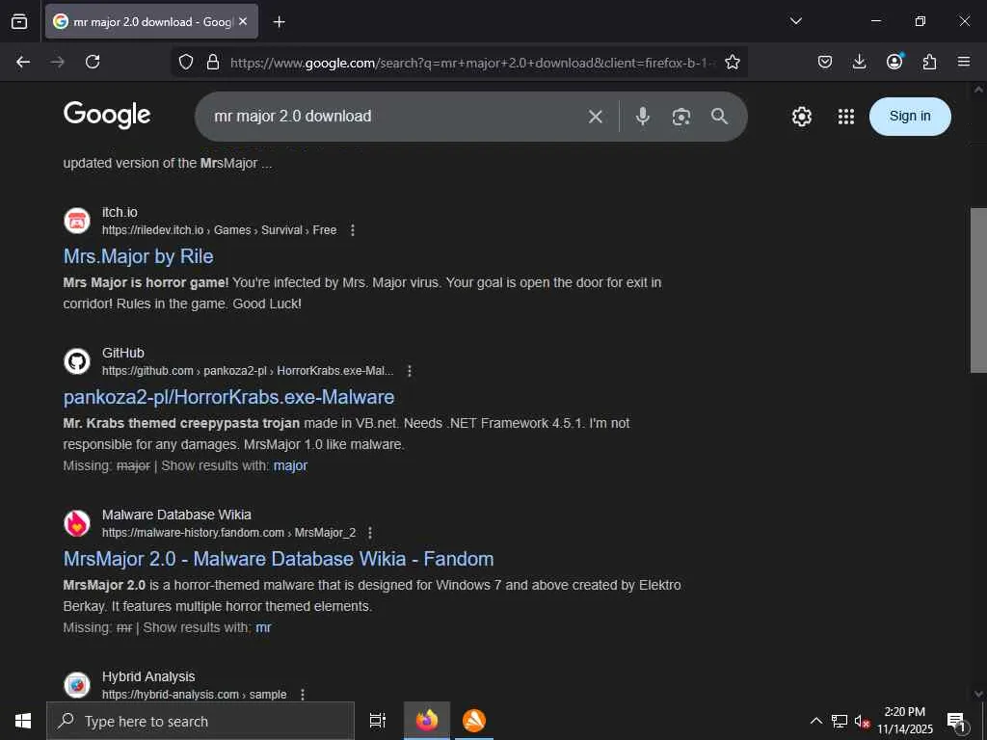The height and width of the screenshot is (740, 987).
Task: Open the GitHub result favicon
Action: (77, 362)
